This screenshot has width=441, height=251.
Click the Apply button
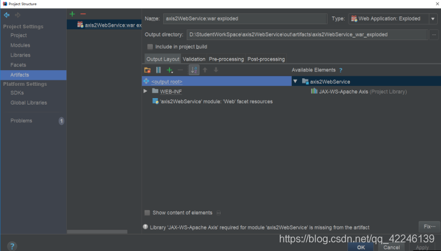pyautogui.click(x=422, y=247)
